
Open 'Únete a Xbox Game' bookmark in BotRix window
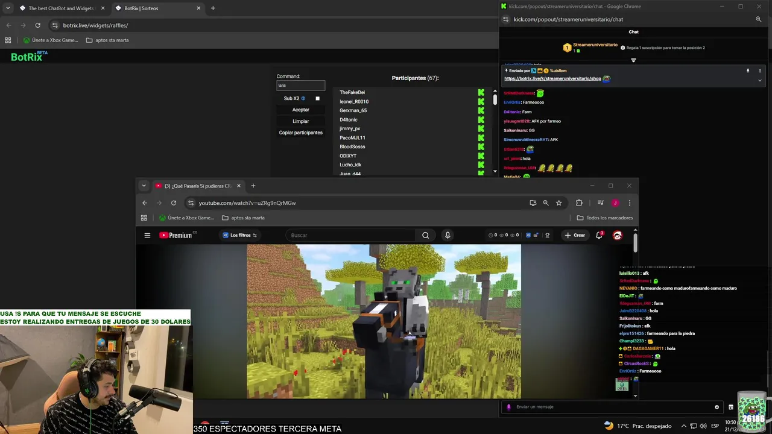51,40
